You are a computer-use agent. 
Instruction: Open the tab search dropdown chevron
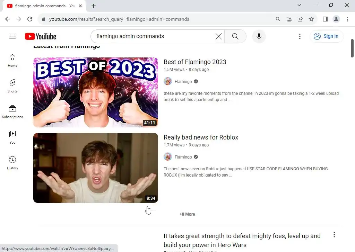point(299,5)
